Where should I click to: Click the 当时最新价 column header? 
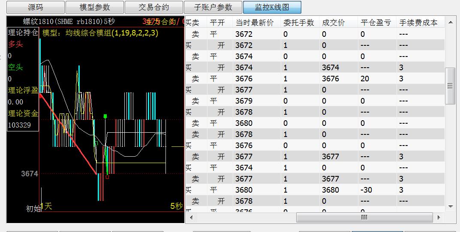click(255, 23)
